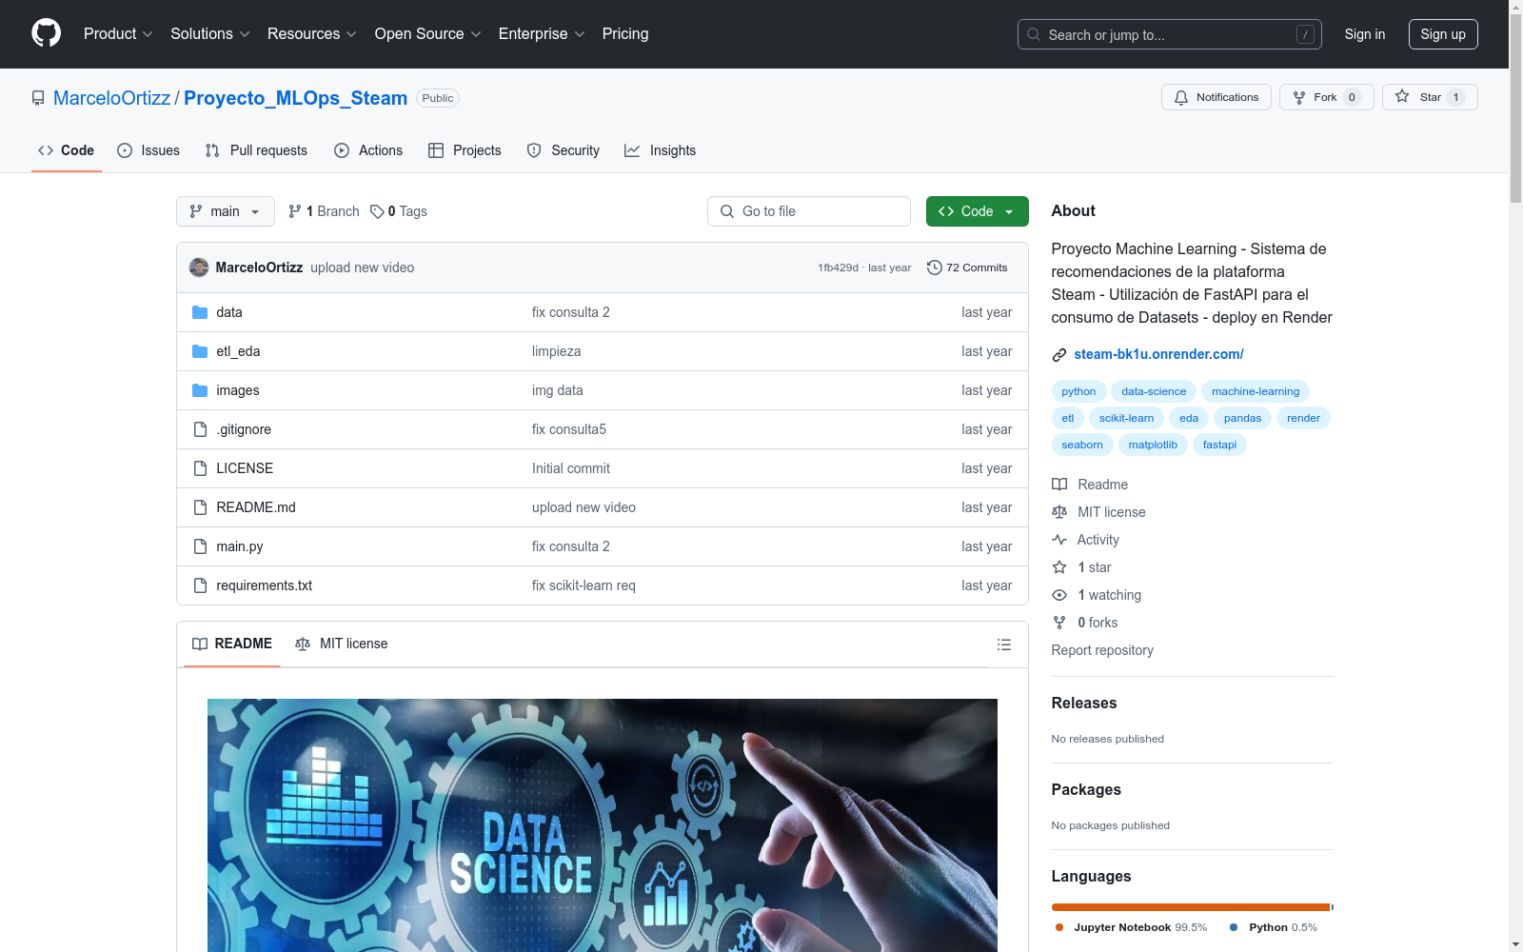This screenshot has width=1523, height=952.
Task: Click the Sign in link
Action: coord(1365,34)
